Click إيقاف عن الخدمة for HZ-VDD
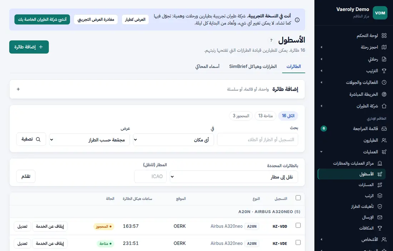 click(50, 226)
